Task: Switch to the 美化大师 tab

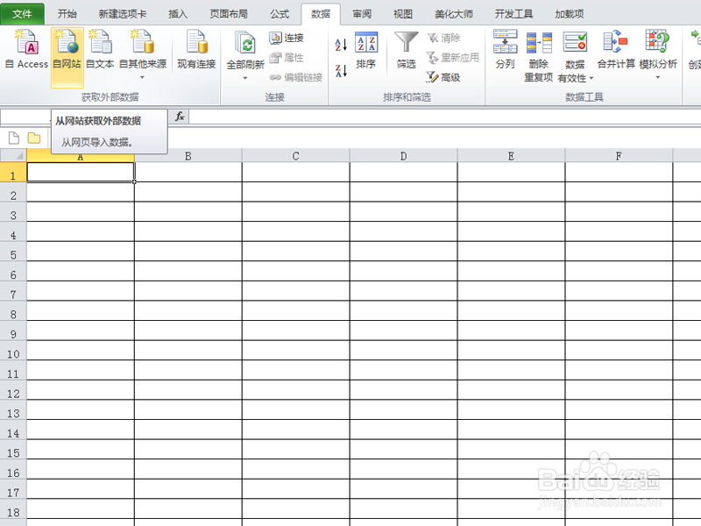Action: pos(454,14)
